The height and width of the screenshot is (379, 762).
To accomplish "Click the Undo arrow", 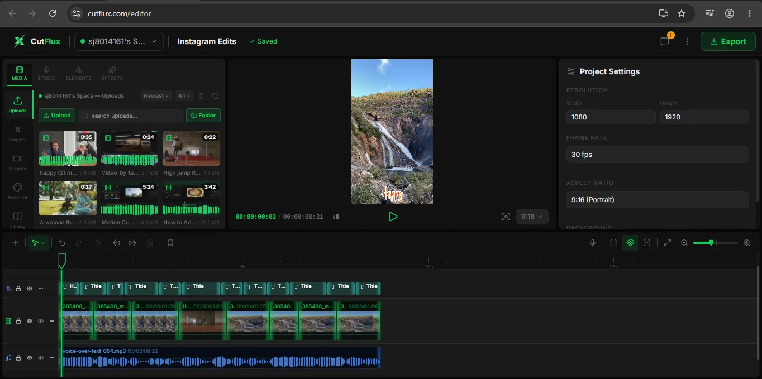I will pos(62,243).
